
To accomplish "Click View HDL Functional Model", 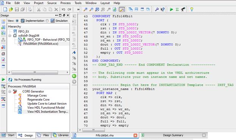I will [x=46, y=108].
